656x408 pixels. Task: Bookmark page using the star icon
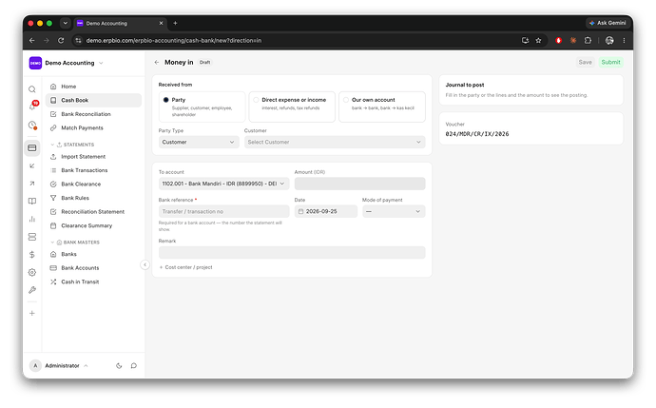[538, 41]
